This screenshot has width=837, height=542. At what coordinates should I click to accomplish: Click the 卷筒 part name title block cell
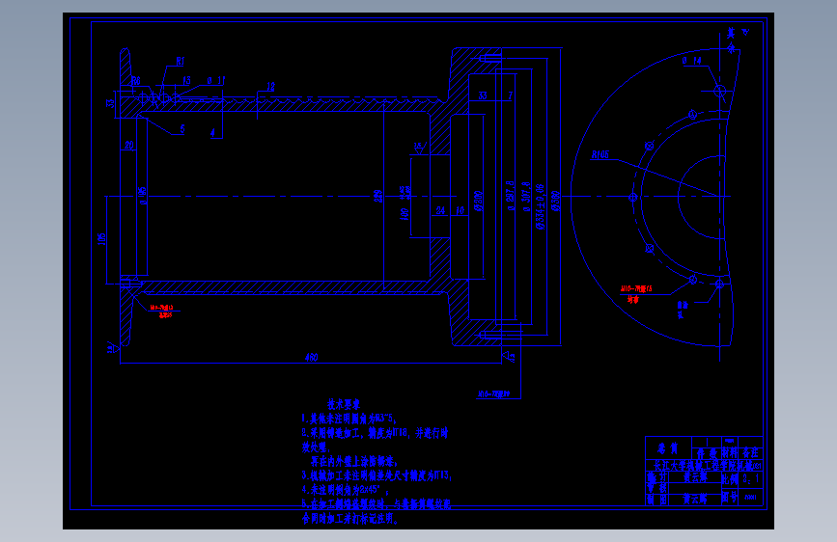668,448
